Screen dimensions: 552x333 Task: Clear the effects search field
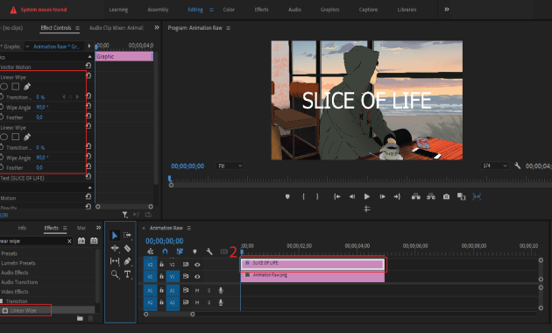pos(69,241)
